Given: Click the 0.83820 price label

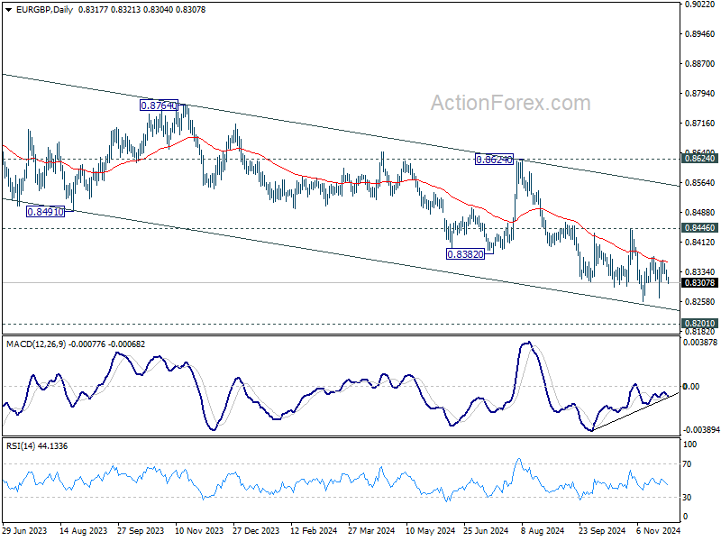Looking at the screenshot, I should click(465, 254).
